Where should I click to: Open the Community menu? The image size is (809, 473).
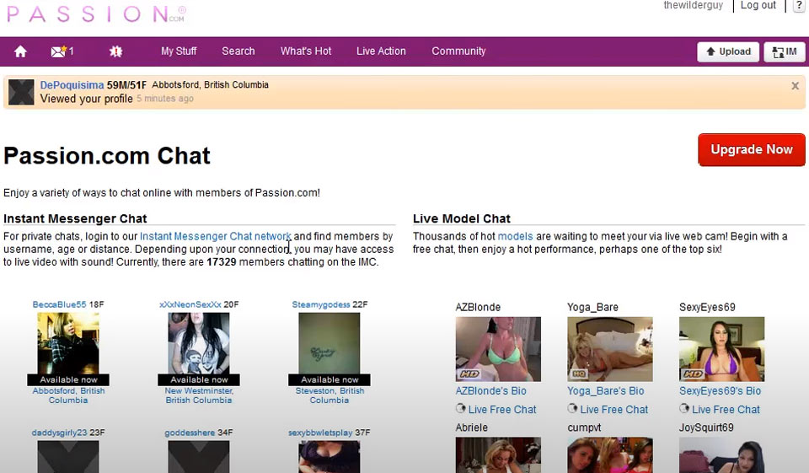tap(458, 51)
